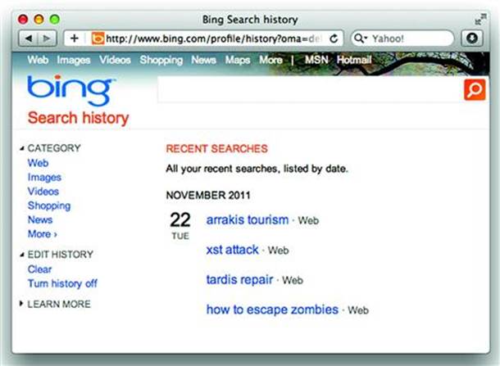Filter history by Web category
This screenshot has height=366, width=500.
pyautogui.click(x=38, y=163)
